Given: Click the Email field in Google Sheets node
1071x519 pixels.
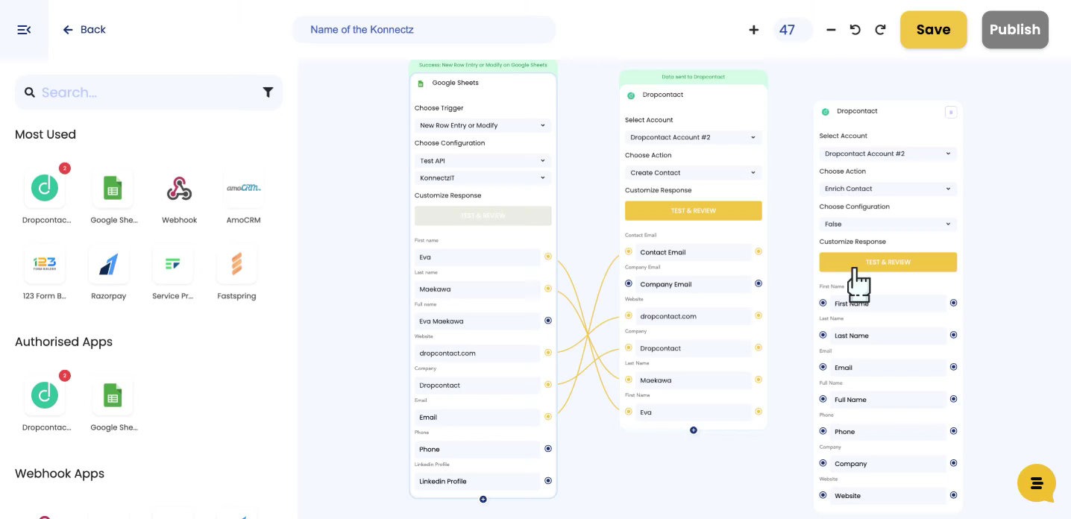Looking at the screenshot, I should tap(477, 418).
